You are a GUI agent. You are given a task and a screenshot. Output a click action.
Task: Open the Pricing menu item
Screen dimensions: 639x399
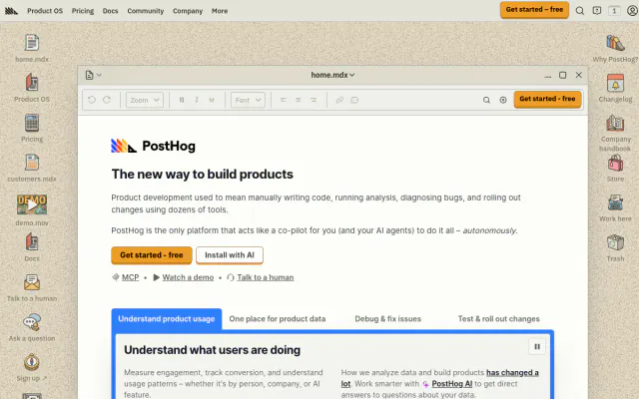(83, 11)
